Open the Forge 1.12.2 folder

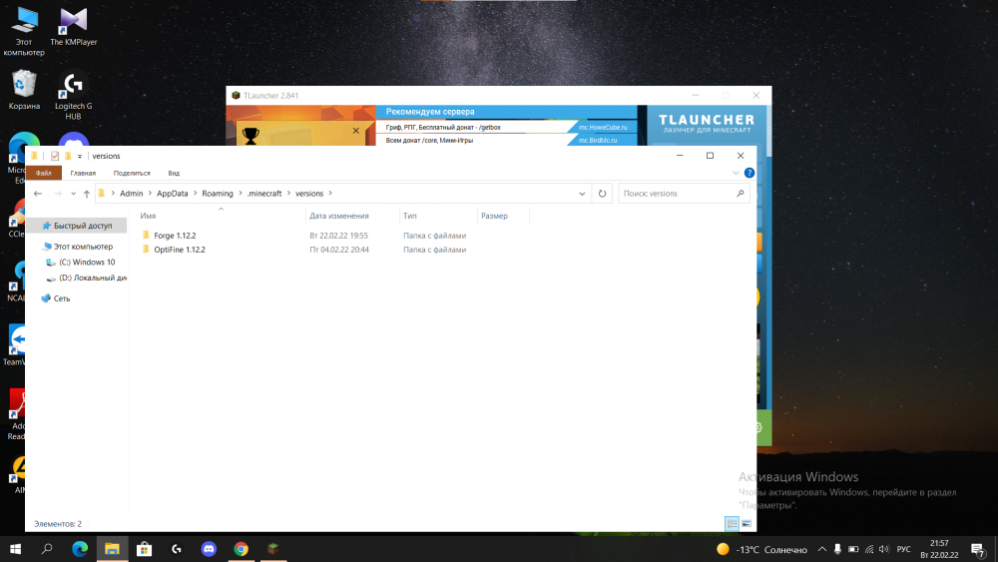tap(175, 236)
